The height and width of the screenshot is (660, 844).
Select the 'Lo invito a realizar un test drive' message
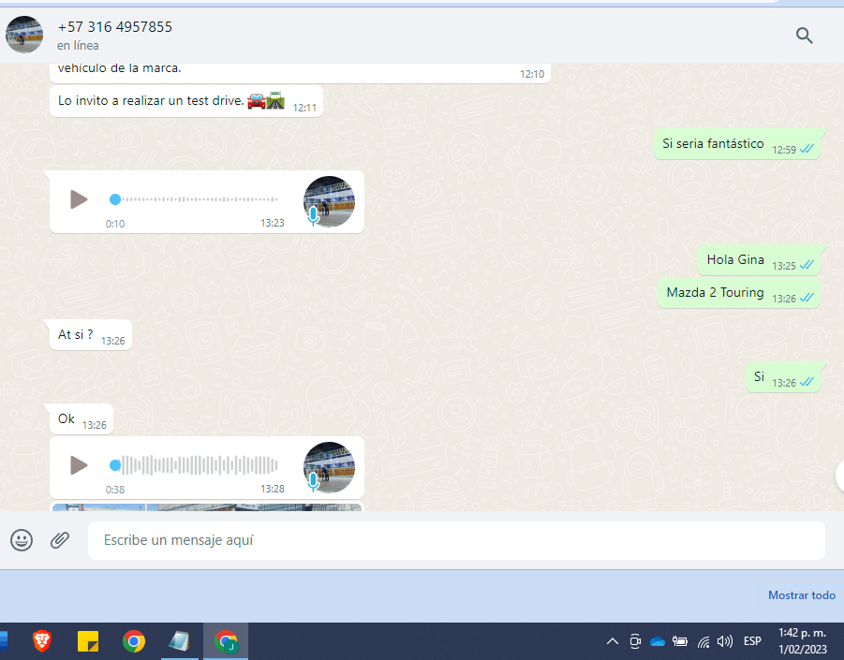point(186,101)
